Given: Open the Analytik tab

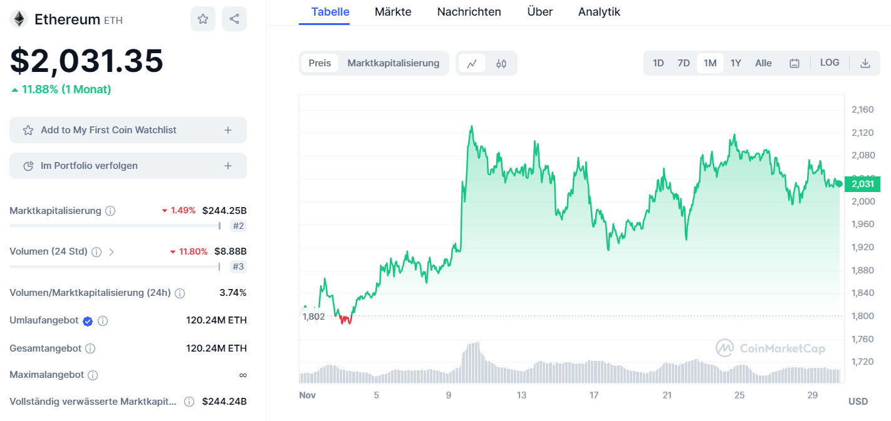Looking at the screenshot, I should [x=599, y=12].
